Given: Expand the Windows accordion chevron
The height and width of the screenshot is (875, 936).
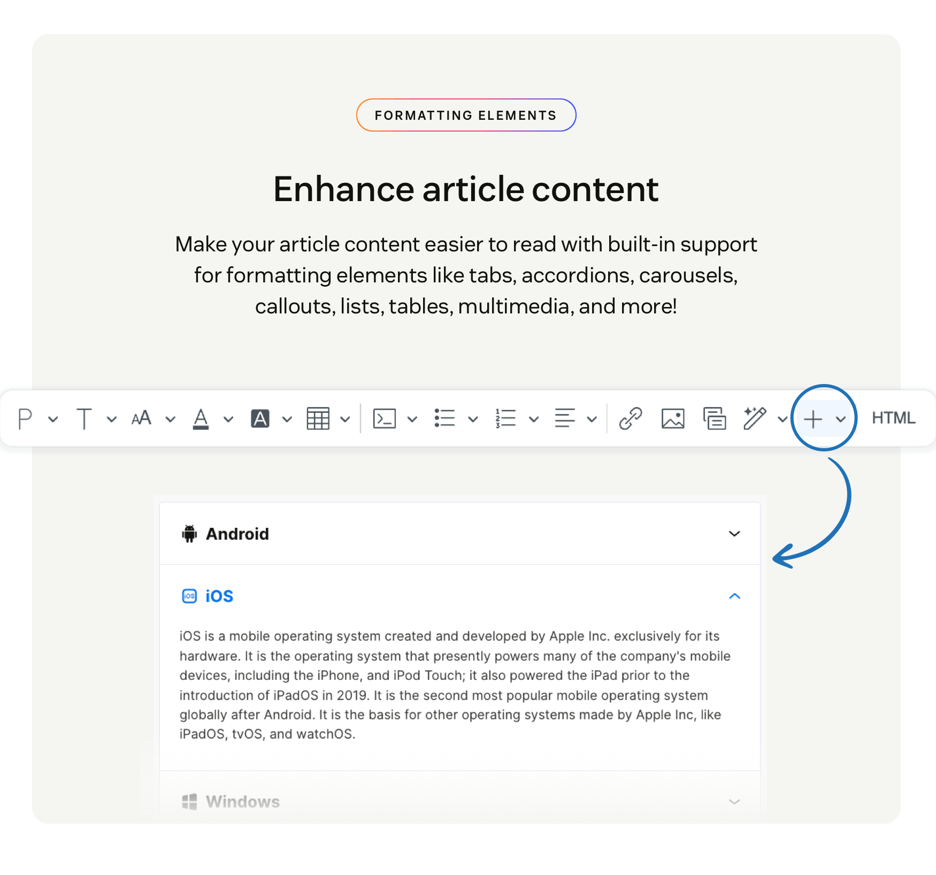Looking at the screenshot, I should pyautogui.click(x=734, y=801).
